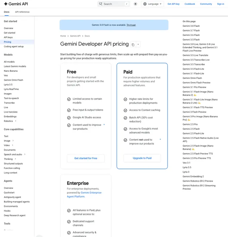Open Gemini Omni Flash sidebar entry
228x237 pixels.
coord(13,80)
